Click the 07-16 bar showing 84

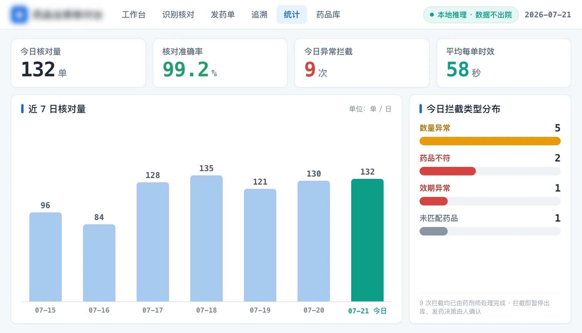(x=99, y=263)
